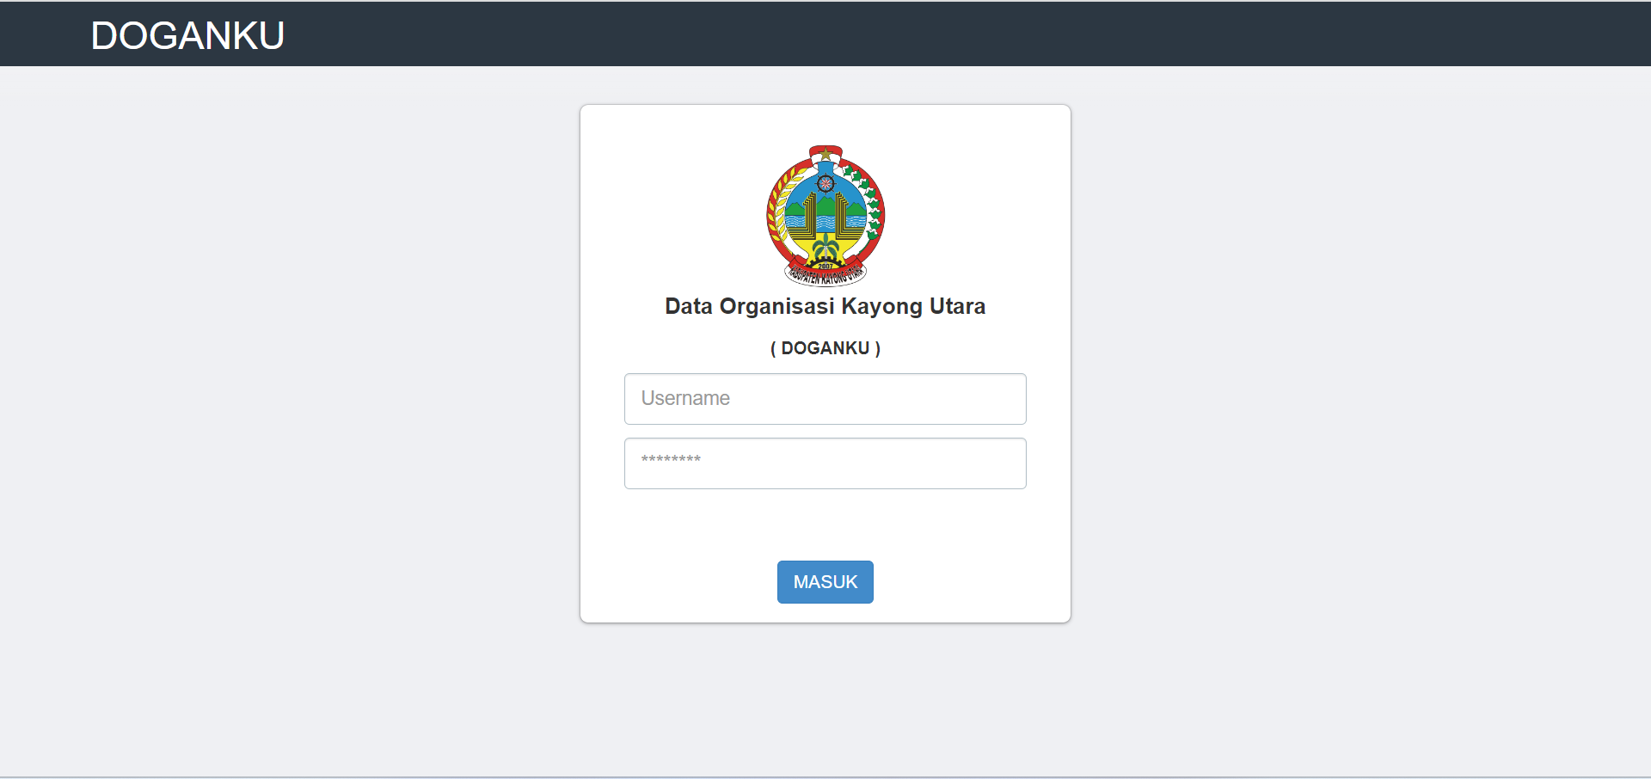Select the garuda star at the logo top
1651x779 pixels.
point(825,153)
